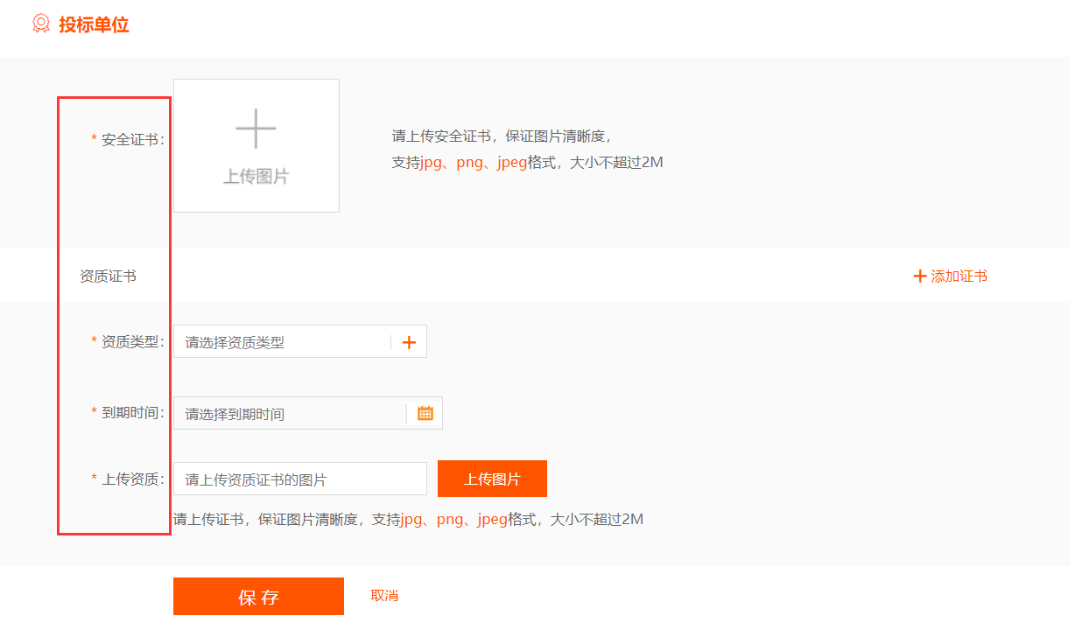
Task: Expand the 请选择资质类型 dropdown
Action: pyautogui.click(x=282, y=342)
